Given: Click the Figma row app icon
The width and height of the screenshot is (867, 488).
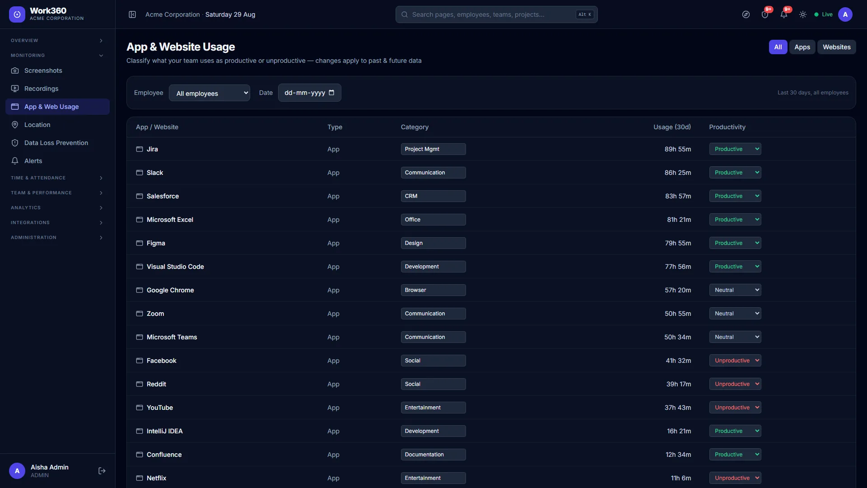Looking at the screenshot, I should tap(140, 243).
